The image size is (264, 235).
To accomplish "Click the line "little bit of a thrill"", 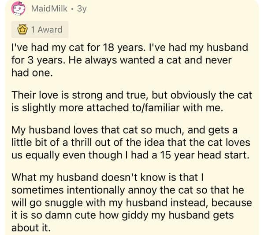I will point(131,143).
